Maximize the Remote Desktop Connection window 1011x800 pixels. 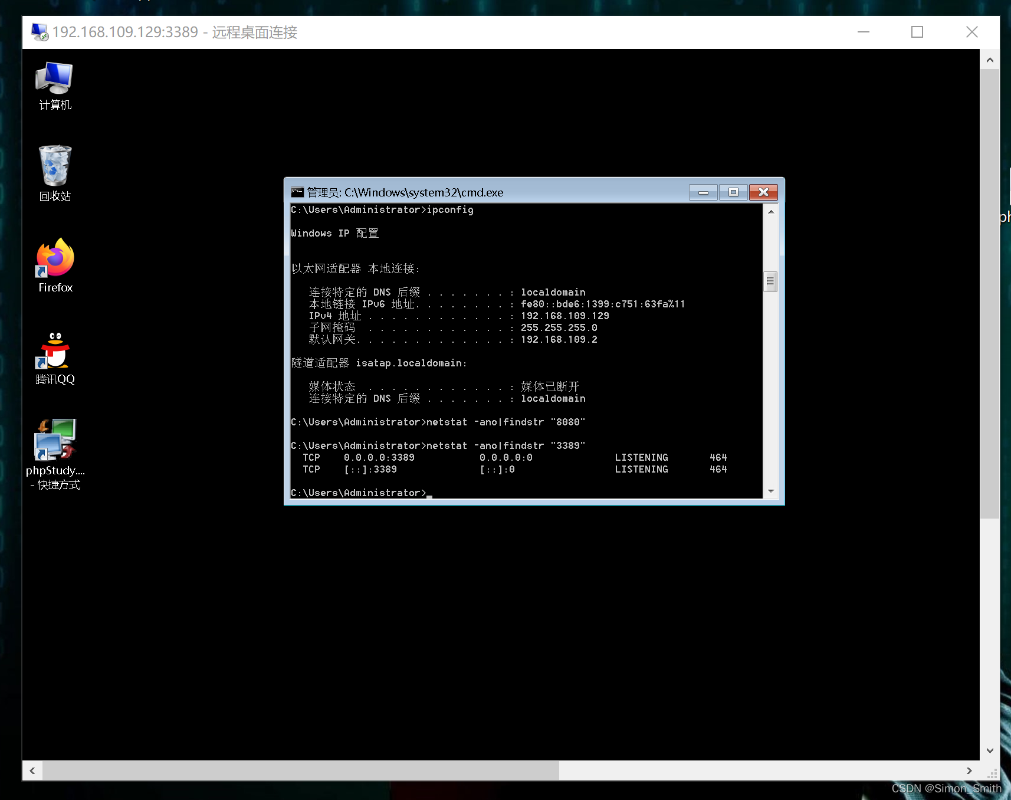[917, 32]
